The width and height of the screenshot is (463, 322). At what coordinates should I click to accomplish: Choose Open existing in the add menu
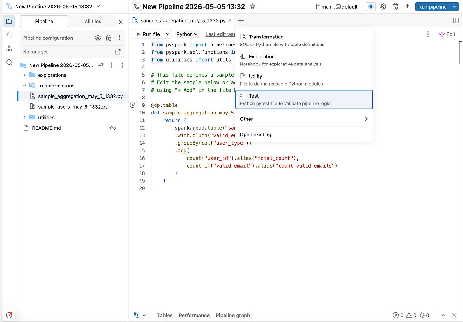[x=304, y=134]
